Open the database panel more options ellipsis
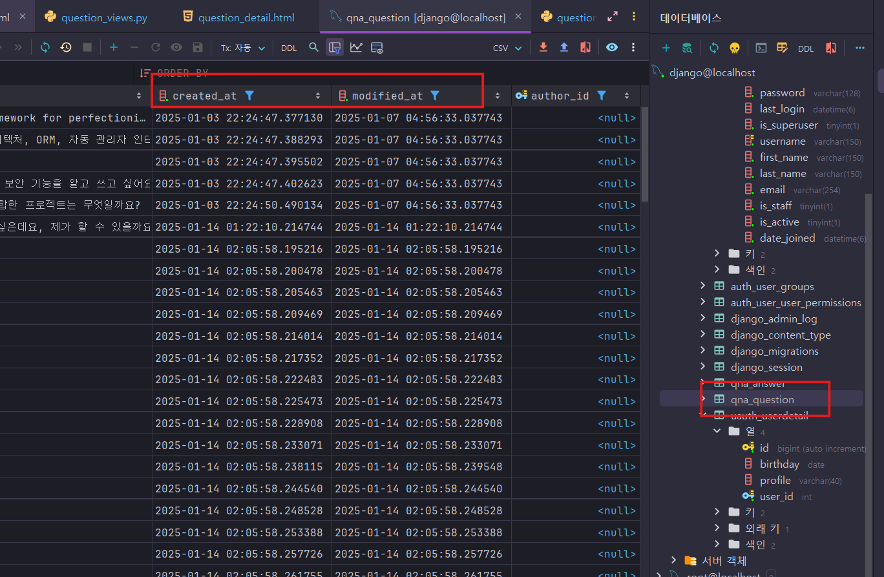 (x=859, y=48)
